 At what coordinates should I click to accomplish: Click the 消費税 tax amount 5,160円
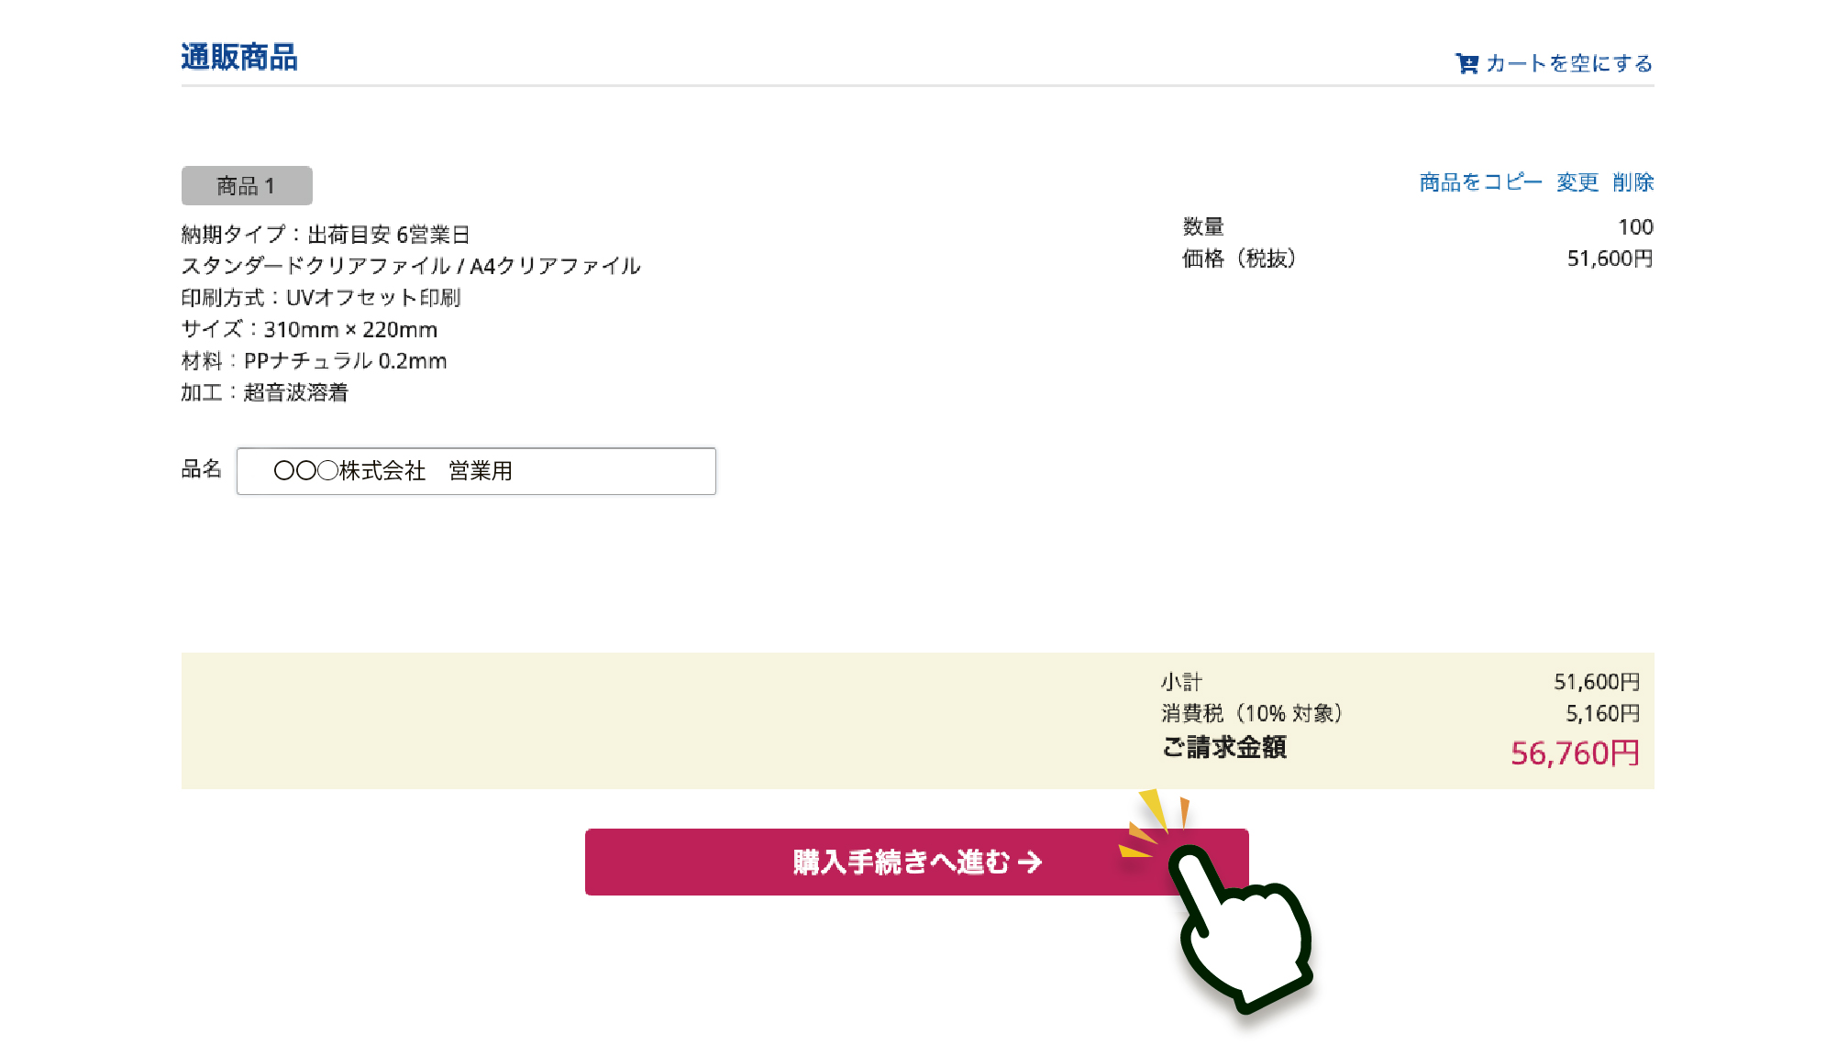(x=1602, y=713)
